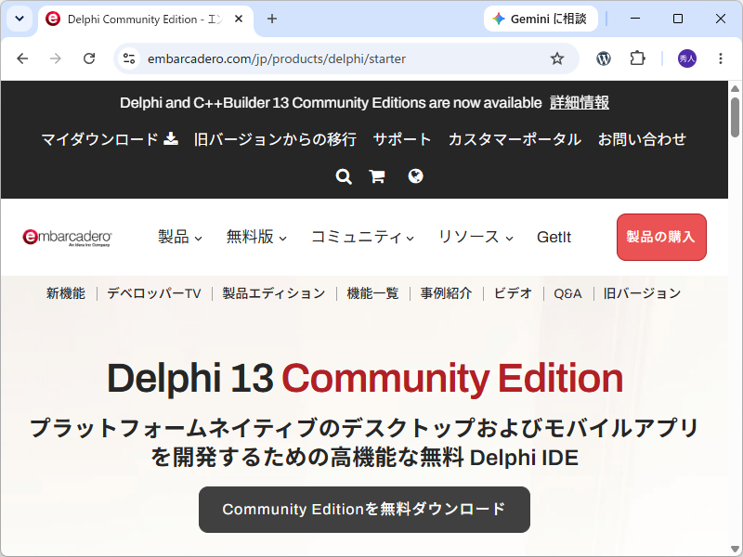Expand the コミュニティ dropdown menu
The width and height of the screenshot is (743, 557).
pyautogui.click(x=362, y=237)
